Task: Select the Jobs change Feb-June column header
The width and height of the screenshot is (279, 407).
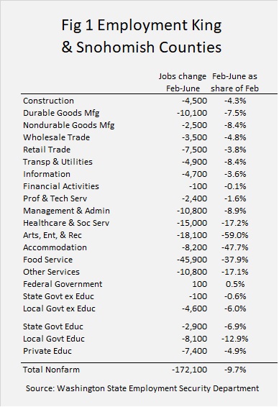Action: click(x=183, y=82)
